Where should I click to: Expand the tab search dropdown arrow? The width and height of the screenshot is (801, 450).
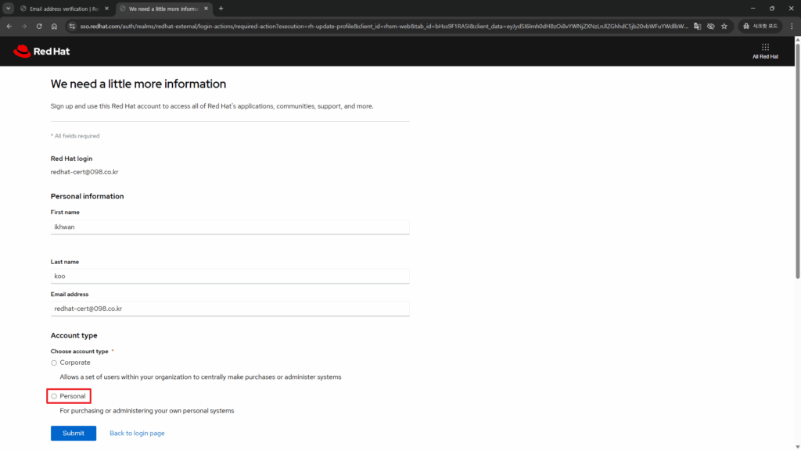click(x=9, y=9)
